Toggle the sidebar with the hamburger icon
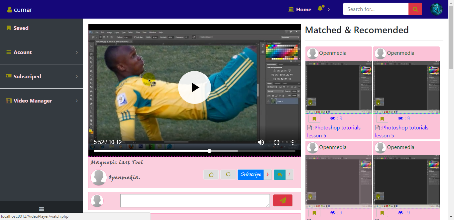This screenshot has height=220, width=454. pyautogui.click(x=41, y=209)
